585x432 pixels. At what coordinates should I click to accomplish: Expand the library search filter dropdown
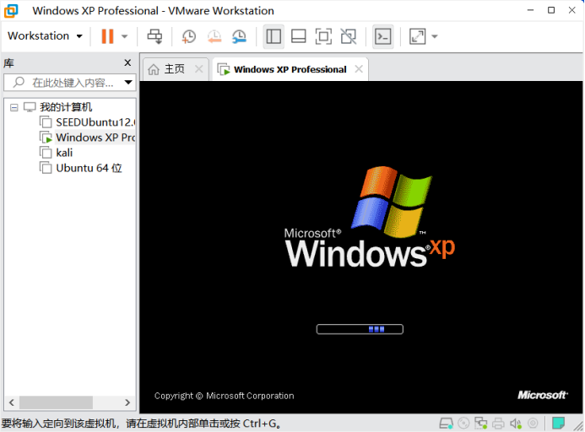128,83
